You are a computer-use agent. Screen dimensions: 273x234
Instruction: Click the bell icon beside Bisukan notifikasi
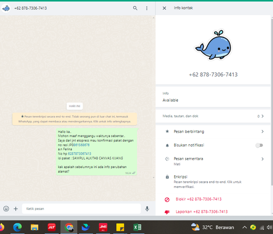point(167,145)
